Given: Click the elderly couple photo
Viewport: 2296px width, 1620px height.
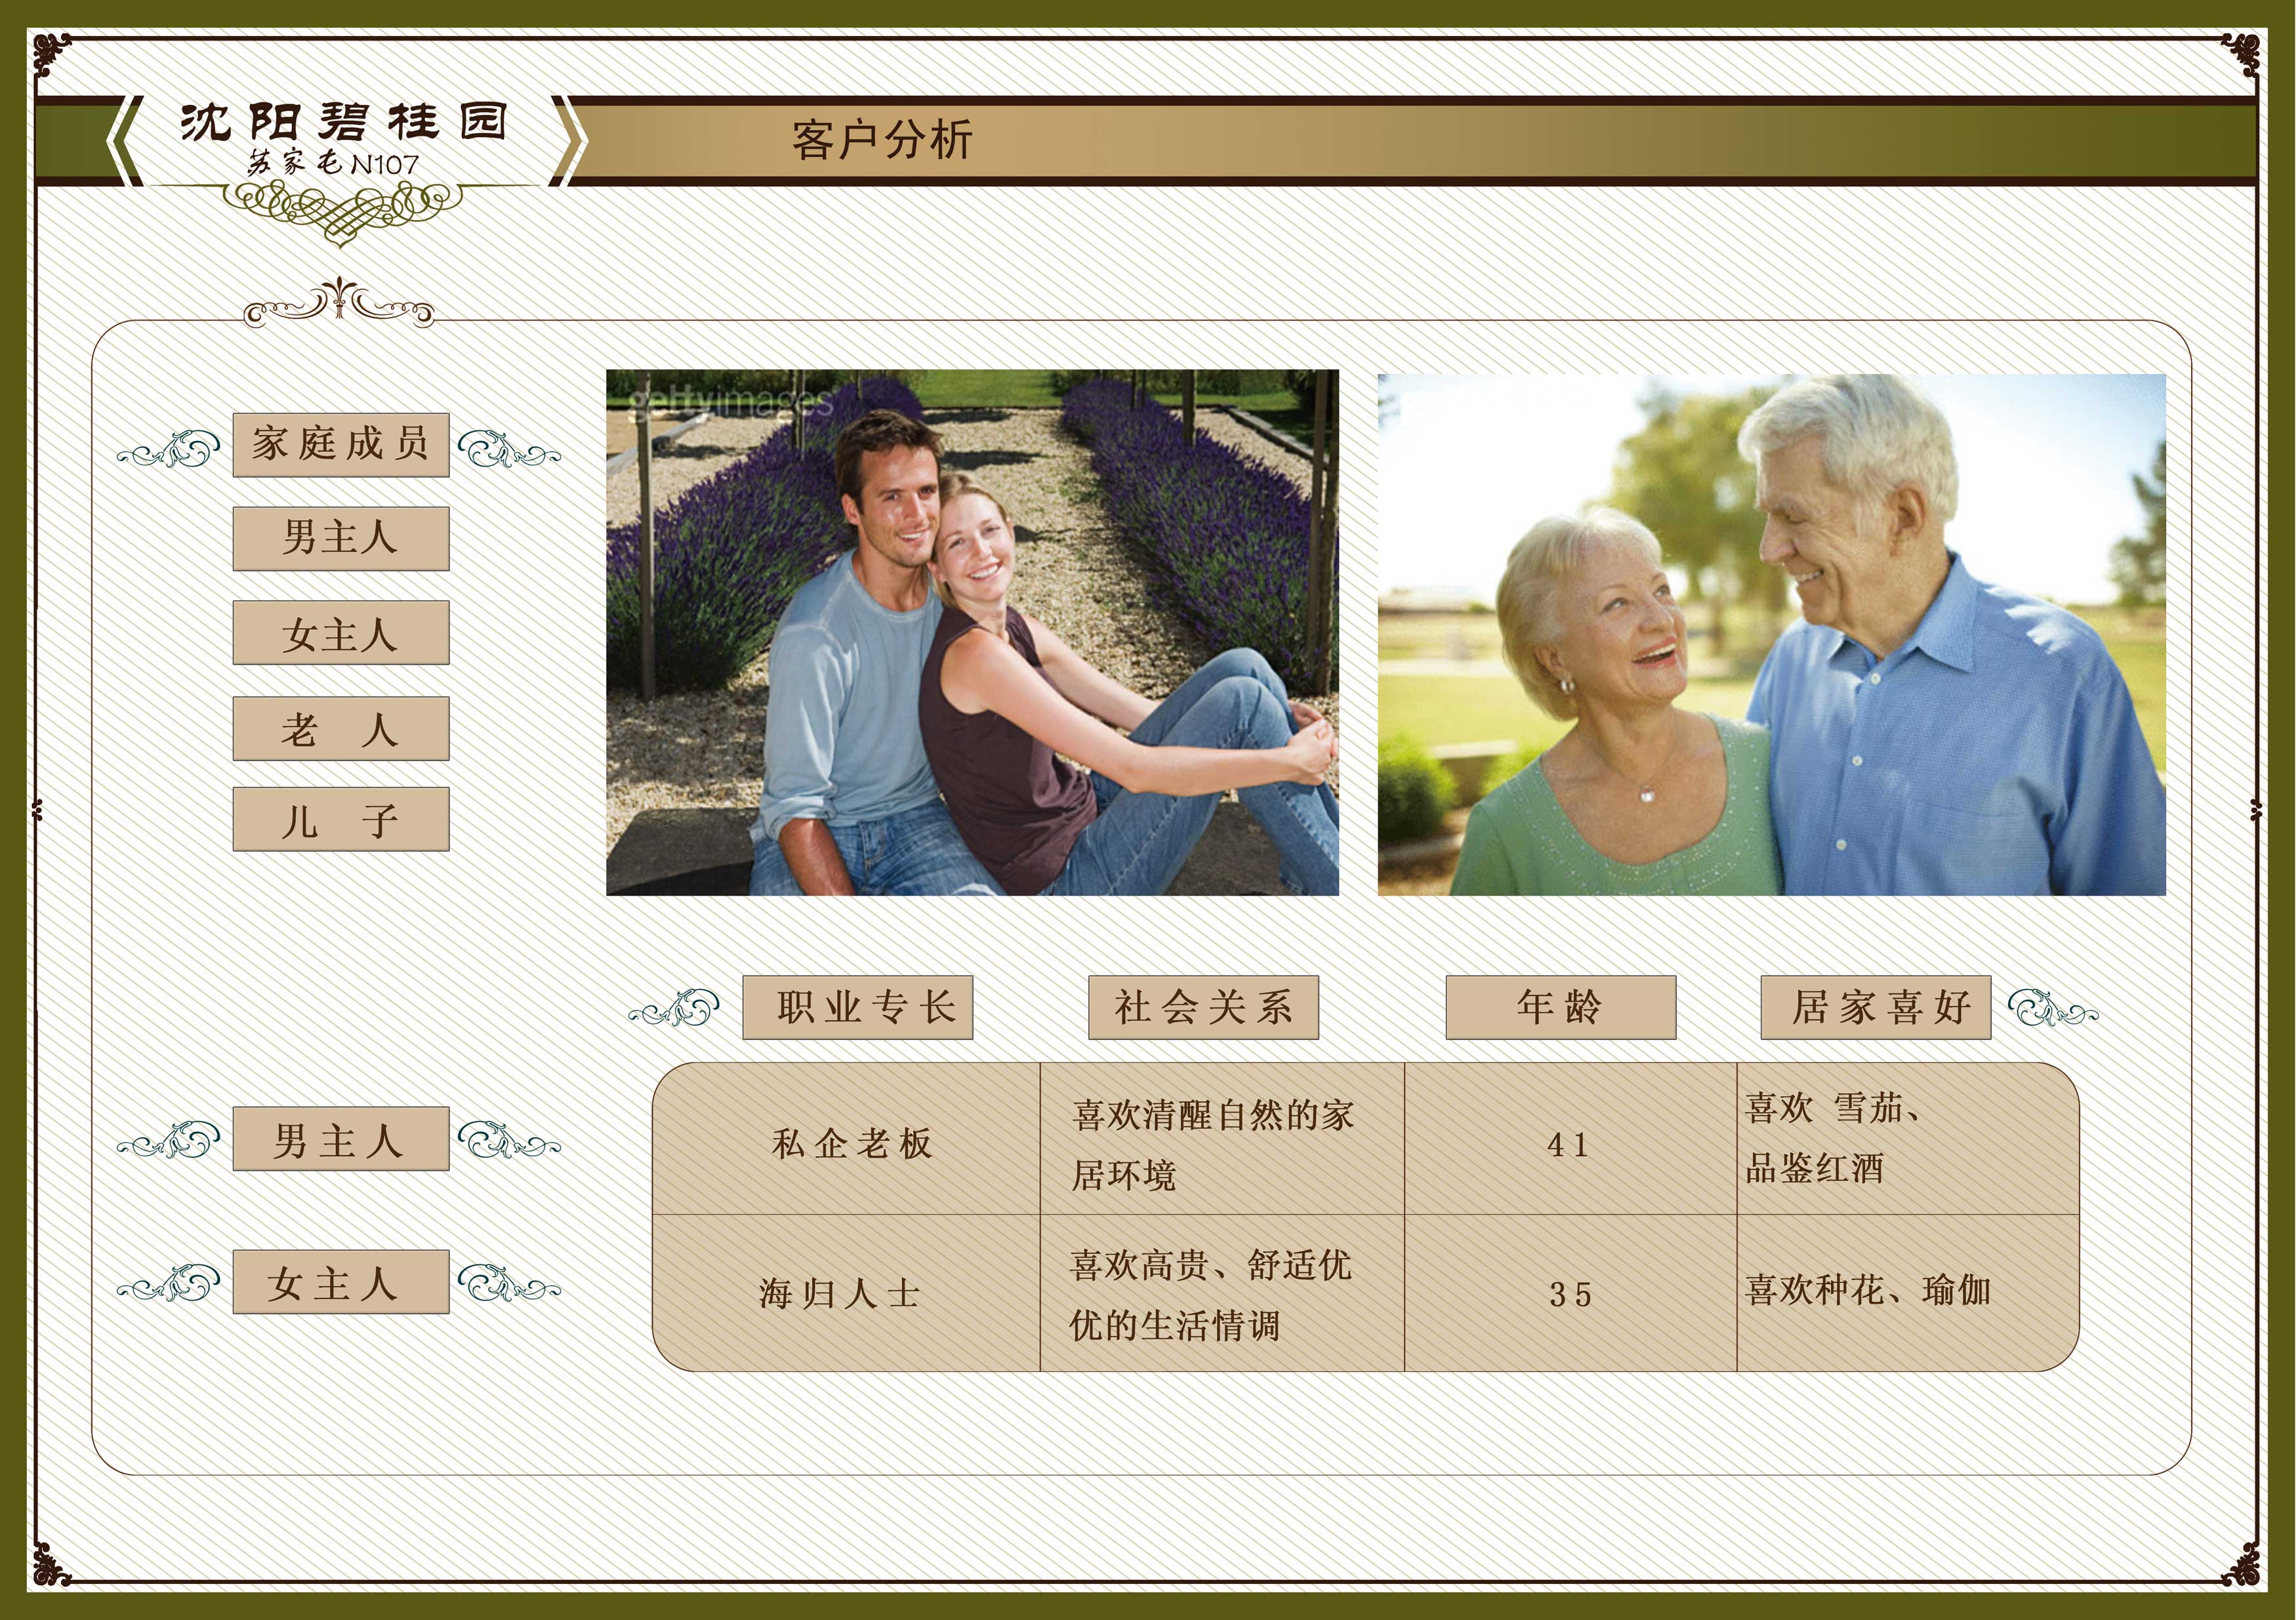Looking at the screenshot, I should 1771,634.
